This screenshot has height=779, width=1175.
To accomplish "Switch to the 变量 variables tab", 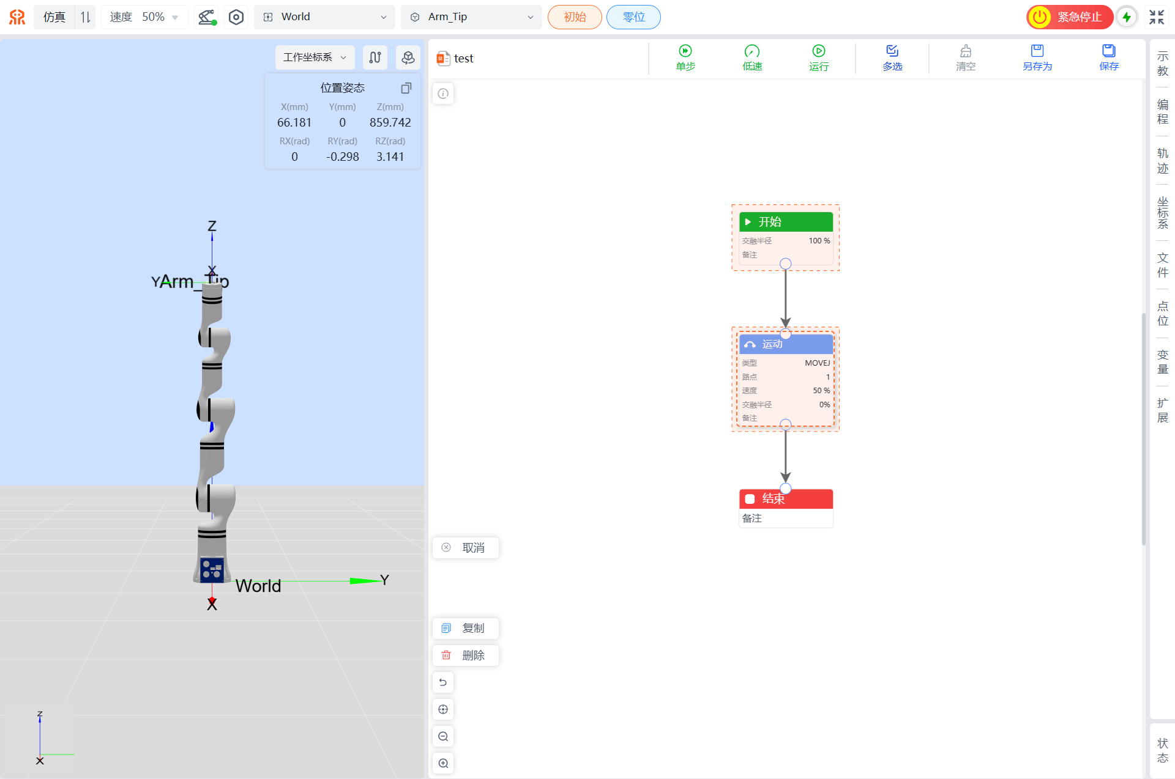I will [1162, 362].
